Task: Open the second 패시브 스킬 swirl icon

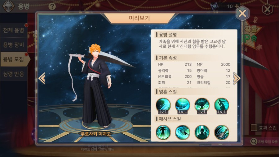Action: click(x=182, y=132)
